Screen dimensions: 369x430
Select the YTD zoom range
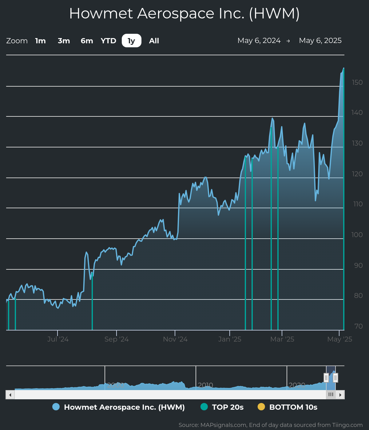pyautogui.click(x=109, y=41)
